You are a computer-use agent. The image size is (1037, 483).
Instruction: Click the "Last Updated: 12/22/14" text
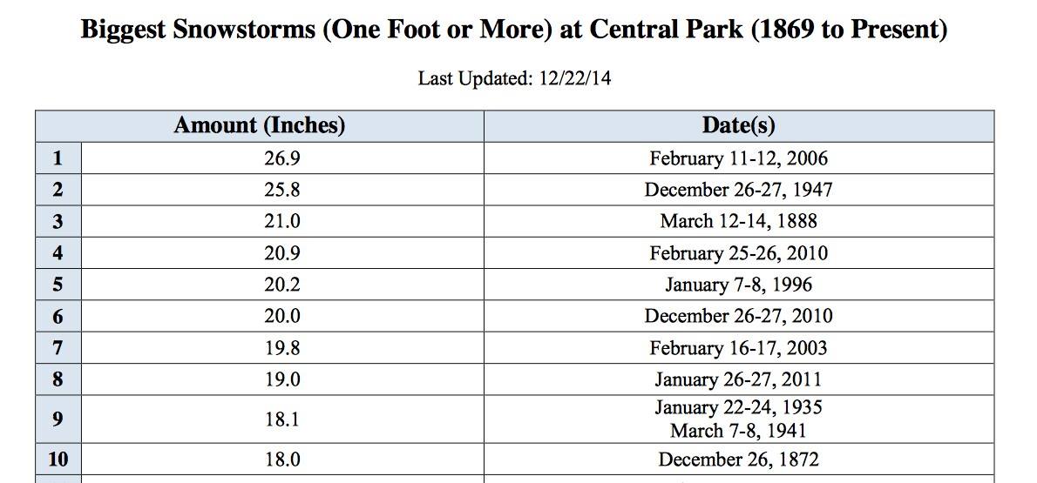click(514, 78)
